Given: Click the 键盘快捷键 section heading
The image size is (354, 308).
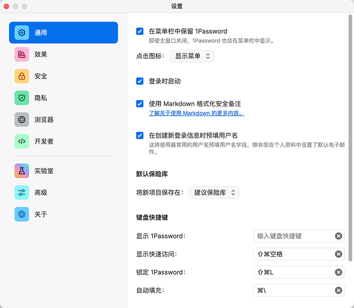Looking at the screenshot, I should 152,217.
